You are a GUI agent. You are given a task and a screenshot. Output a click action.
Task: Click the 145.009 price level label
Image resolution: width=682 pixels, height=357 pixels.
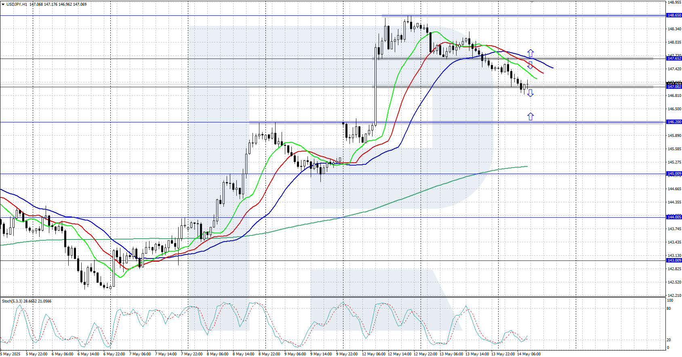(x=674, y=174)
